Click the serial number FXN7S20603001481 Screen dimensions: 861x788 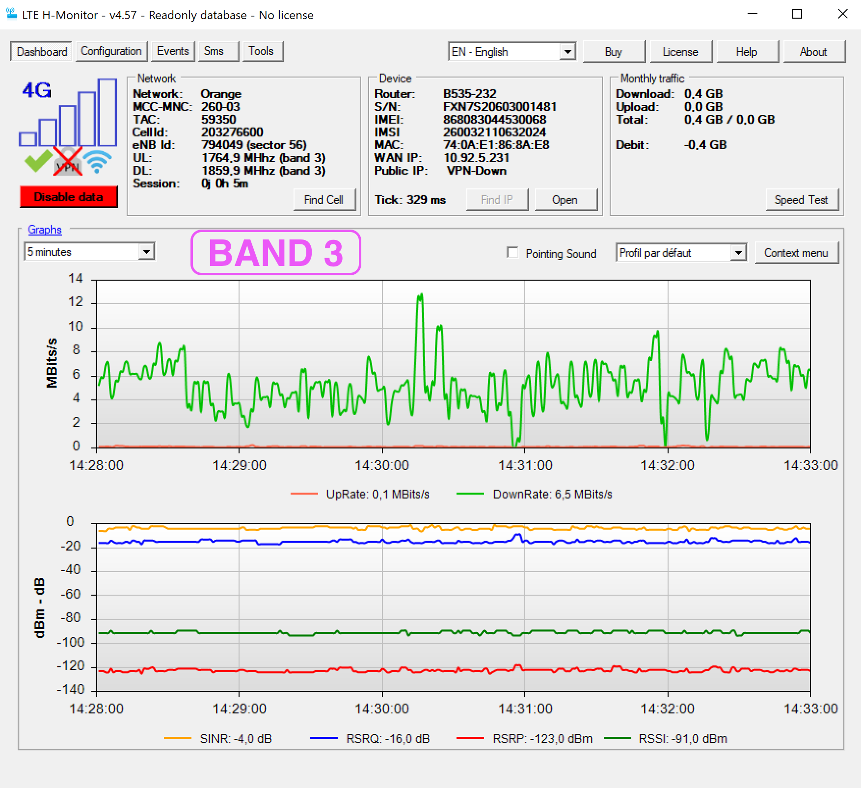[x=500, y=106]
